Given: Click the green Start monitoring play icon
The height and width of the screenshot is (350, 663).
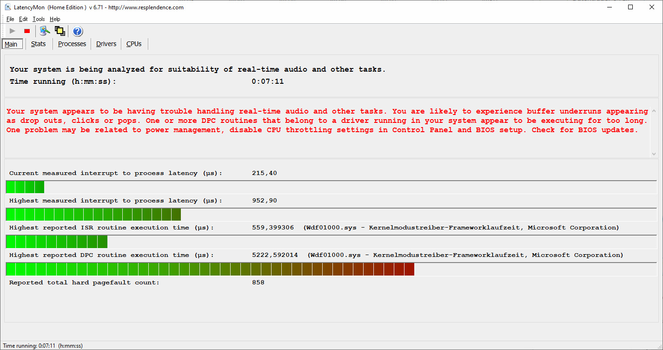Looking at the screenshot, I should click(x=13, y=31).
